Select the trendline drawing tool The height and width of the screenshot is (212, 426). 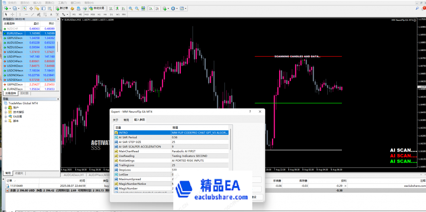32,15
